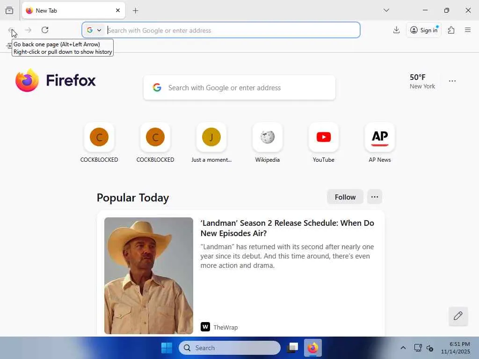Click the Sign in account button
Image resolution: width=479 pixels, height=359 pixels.
[424, 30]
